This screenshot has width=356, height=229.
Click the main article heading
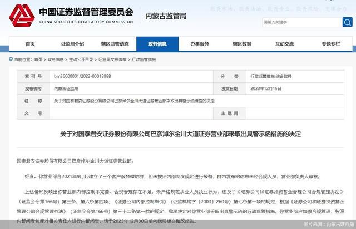point(180,134)
